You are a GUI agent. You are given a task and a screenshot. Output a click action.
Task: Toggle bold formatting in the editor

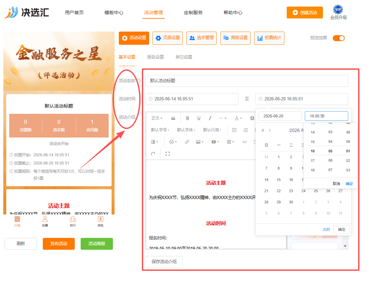188,118
